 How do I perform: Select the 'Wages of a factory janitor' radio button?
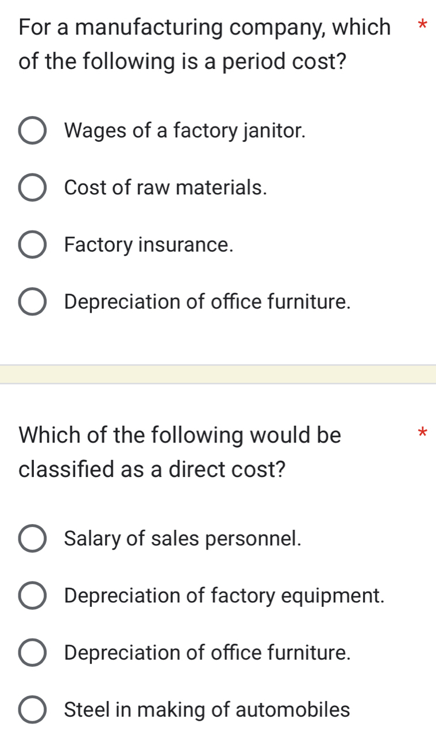[33, 131]
